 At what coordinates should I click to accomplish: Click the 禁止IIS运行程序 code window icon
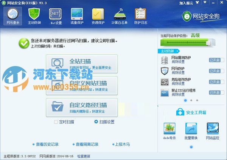(165, 93)
